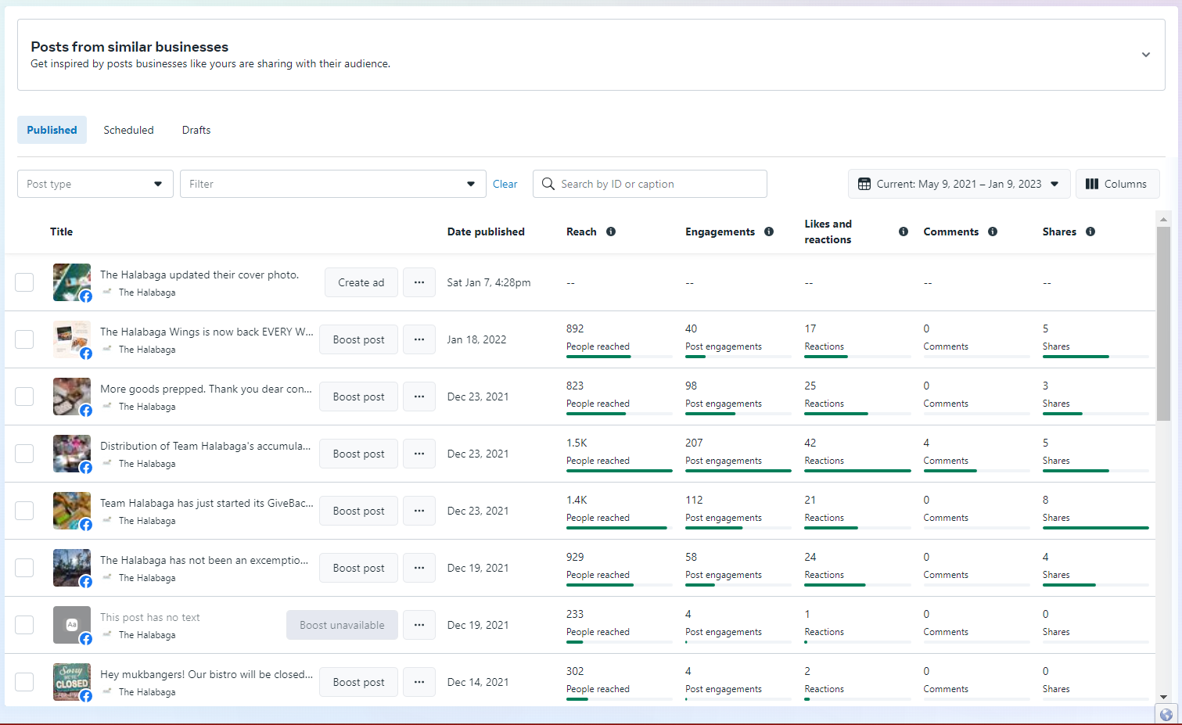The image size is (1182, 725).
Task: Open the Filter dropdown
Action: tap(333, 184)
